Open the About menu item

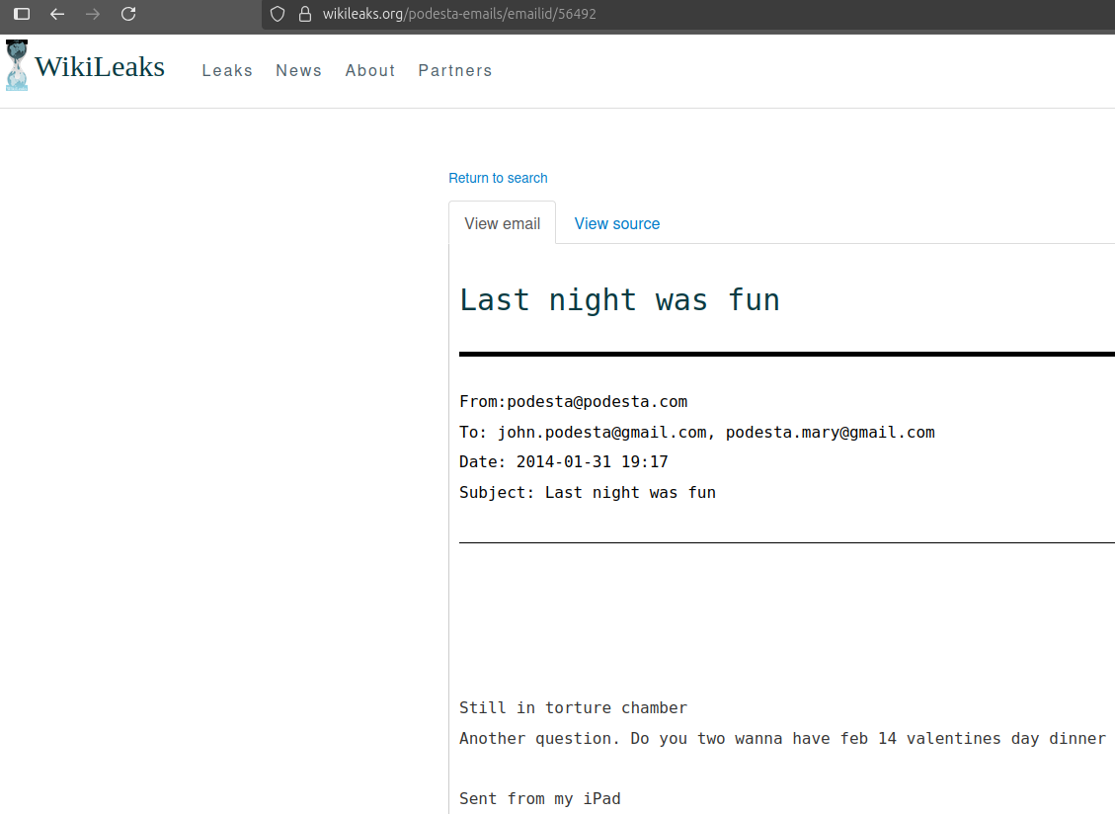(x=369, y=70)
